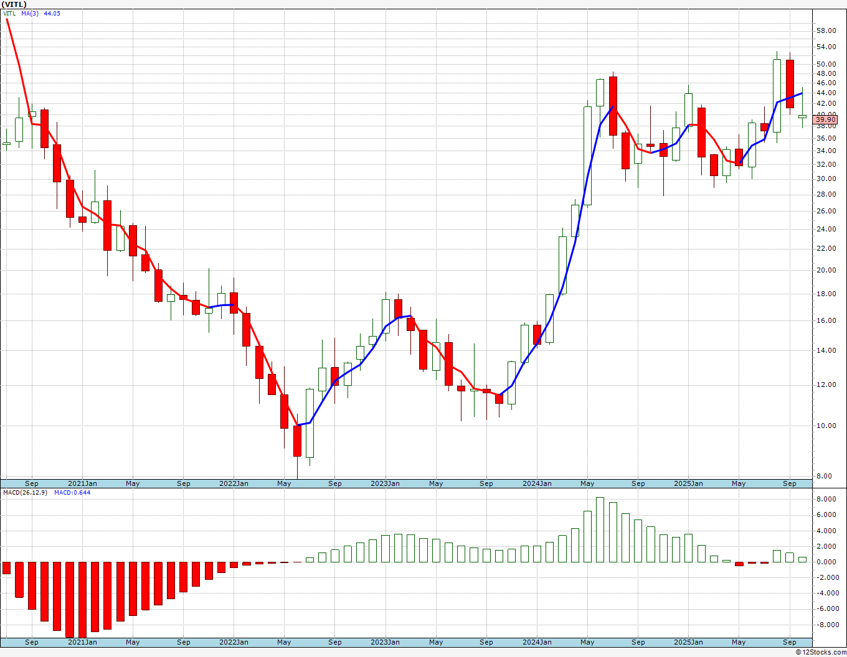847x657 pixels.
Task: Click 2021Jan on the MACD panel date axis
Action: (x=82, y=642)
